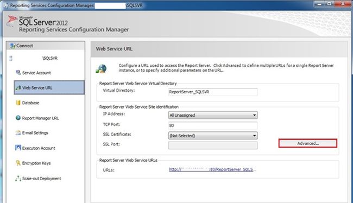Open the Service Account page
Image resolution: width=353 pixels, height=203 pixels.
coord(36,73)
